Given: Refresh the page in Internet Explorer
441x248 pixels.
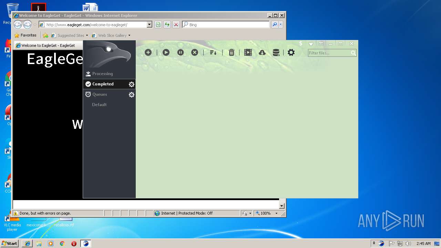Looking at the screenshot, I should click(x=167, y=24).
